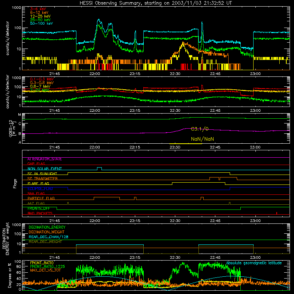Click the REAR_DEC_WEIGHT legend label
The width and height of the screenshot is (294, 294).
45,242
